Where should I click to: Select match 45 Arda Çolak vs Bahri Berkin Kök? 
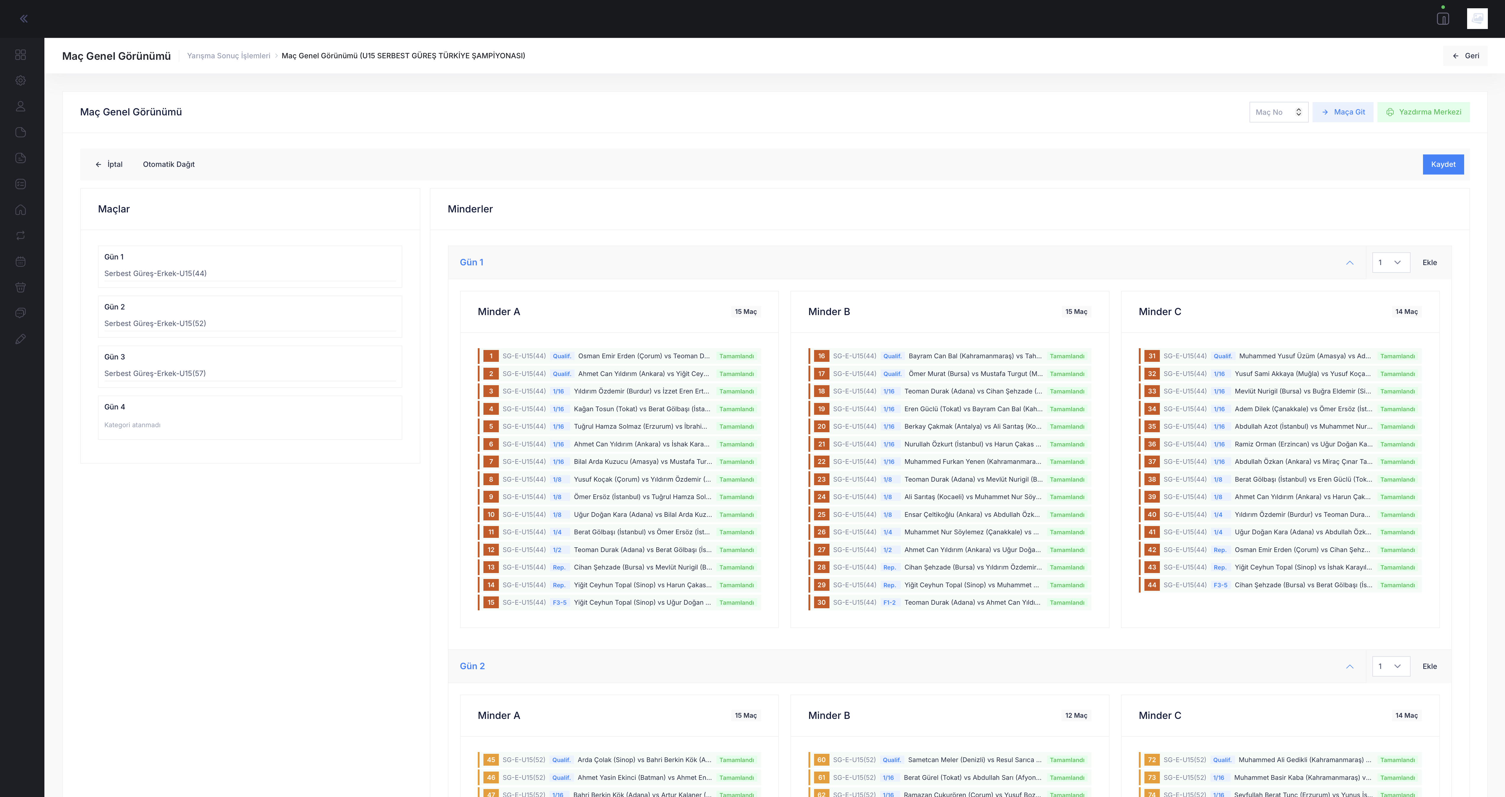[619, 760]
